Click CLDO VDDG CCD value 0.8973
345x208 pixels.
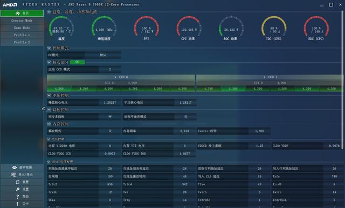pos(110,154)
